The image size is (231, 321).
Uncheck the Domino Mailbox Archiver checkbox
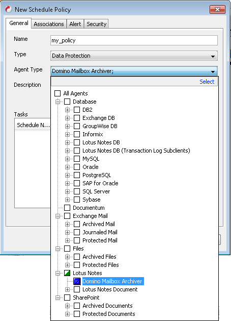(x=77, y=281)
